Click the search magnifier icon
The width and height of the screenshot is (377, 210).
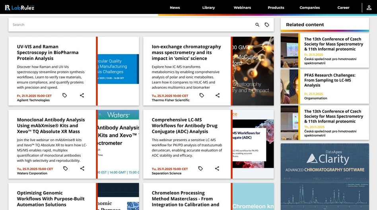257,25
